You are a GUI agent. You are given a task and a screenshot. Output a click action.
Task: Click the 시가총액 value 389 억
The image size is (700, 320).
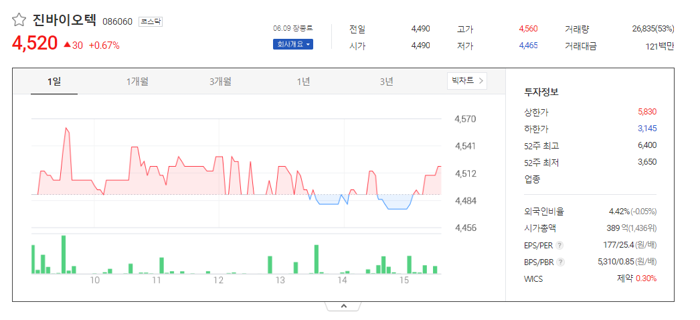[617, 228]
